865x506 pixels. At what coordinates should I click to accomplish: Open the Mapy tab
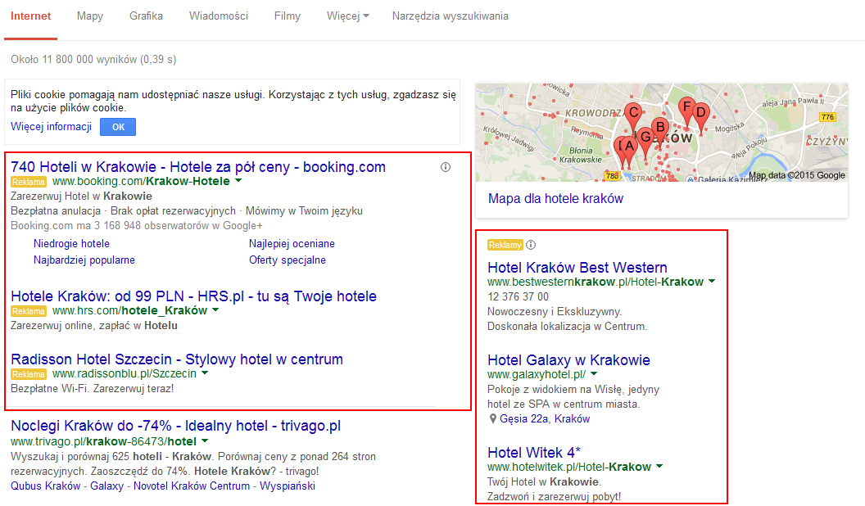coord(90,16)
